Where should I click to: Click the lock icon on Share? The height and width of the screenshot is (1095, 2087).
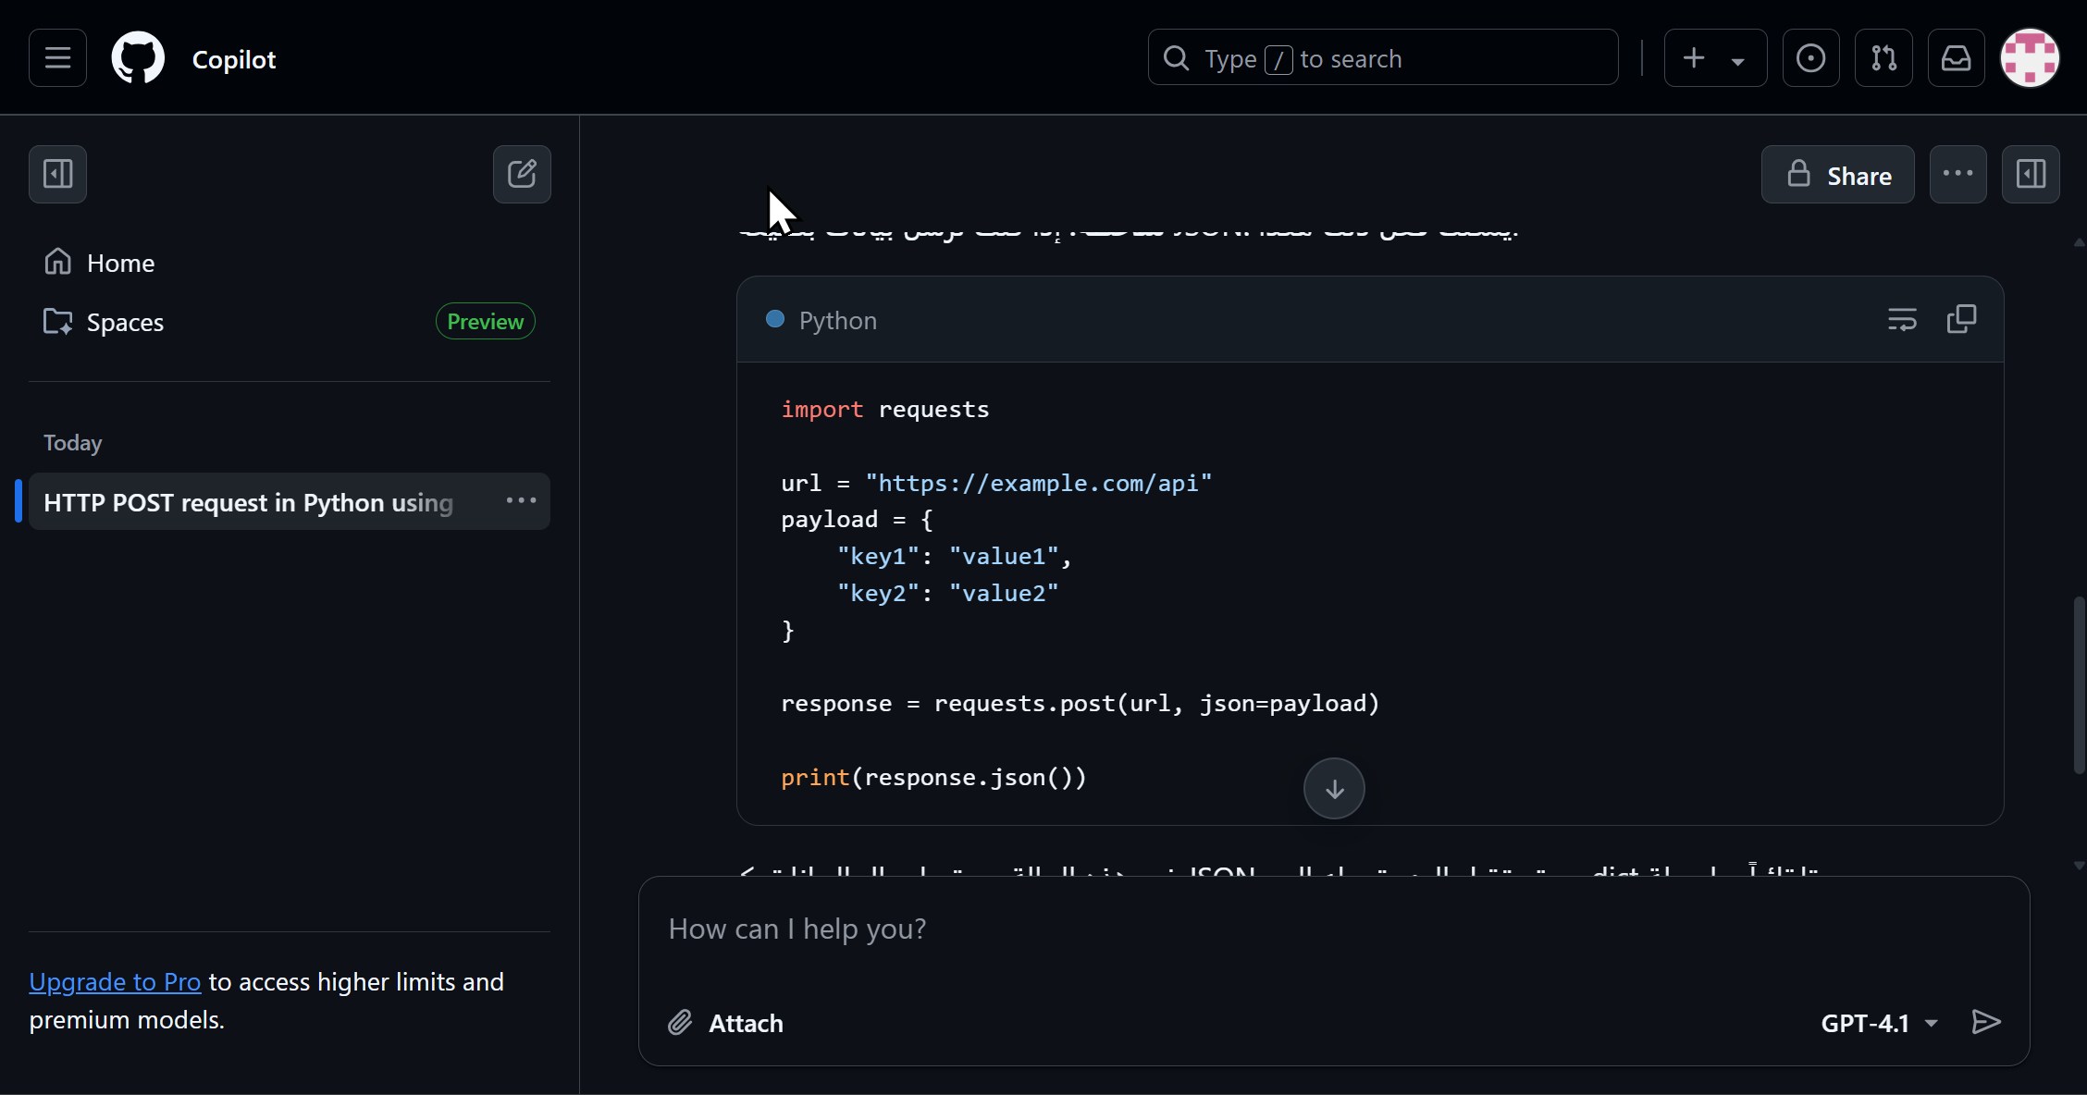pyautogui.click(x=1798, y=174)
